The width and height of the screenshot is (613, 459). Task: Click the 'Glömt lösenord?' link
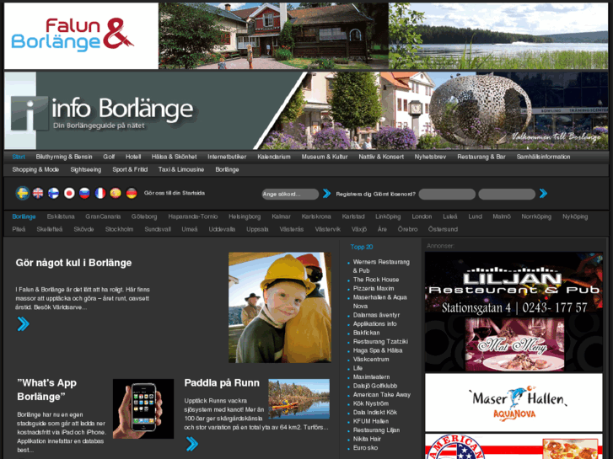click(392, 194)
